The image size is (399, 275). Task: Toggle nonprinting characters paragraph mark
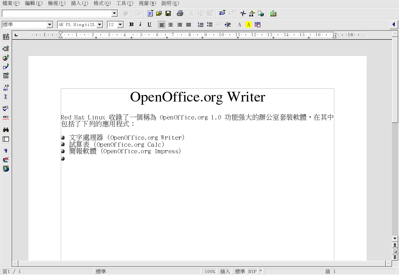point(6,151)
